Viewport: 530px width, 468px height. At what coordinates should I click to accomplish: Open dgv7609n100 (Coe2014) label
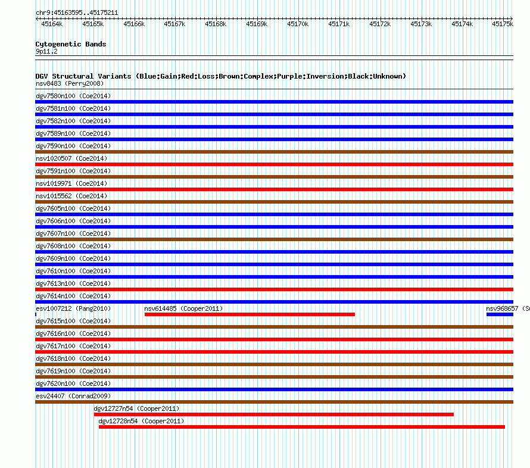(x=73, y=258)
